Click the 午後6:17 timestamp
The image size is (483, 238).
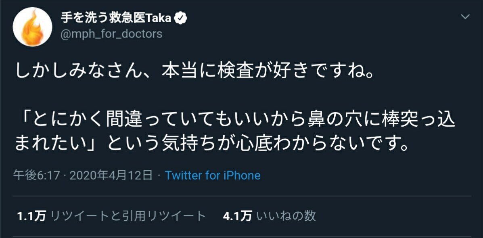click(37, 175)
